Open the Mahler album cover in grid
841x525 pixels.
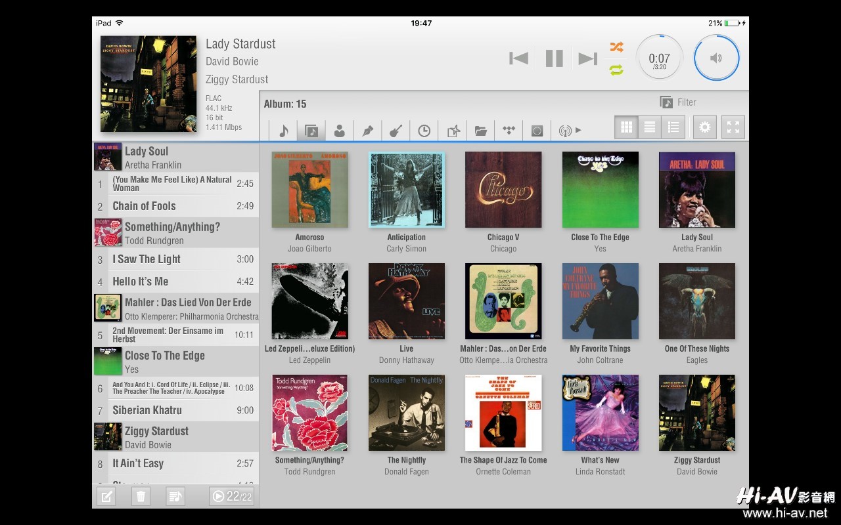(x=503, y=301)
